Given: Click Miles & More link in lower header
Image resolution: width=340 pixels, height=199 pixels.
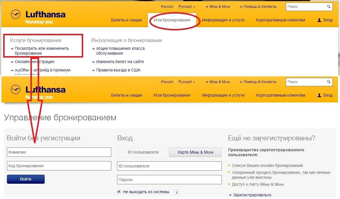Looking at the screenshot, I should (x=219, y=82).
